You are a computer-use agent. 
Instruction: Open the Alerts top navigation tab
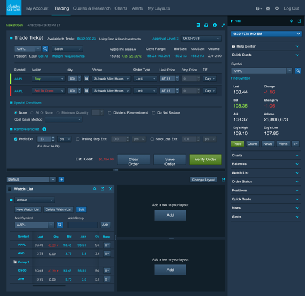coord(138,8)
